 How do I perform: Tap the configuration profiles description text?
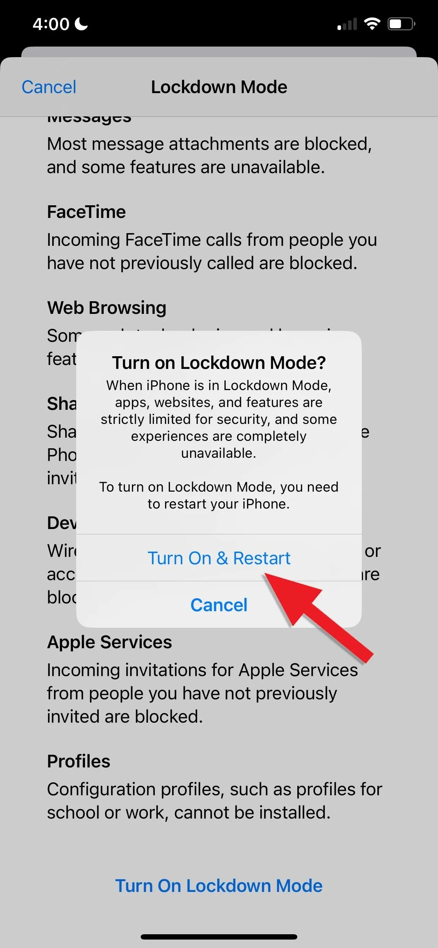(x=214, y=801)
